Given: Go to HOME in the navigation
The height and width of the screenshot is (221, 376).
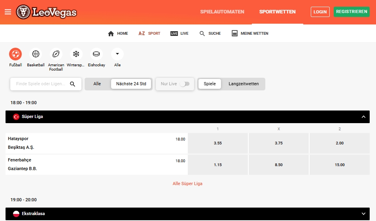Looking at the screenshot, I should click(118, 34).
